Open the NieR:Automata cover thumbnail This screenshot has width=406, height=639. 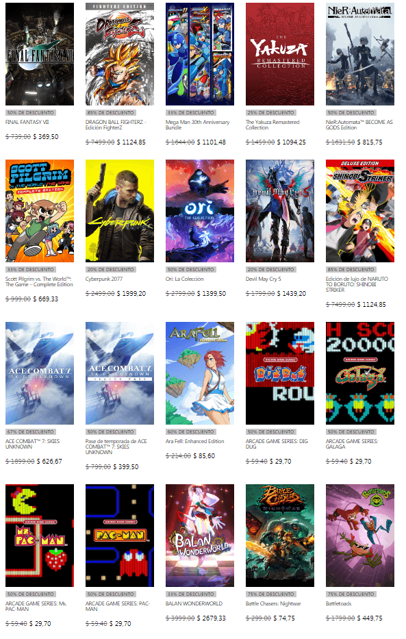[360, 54]
